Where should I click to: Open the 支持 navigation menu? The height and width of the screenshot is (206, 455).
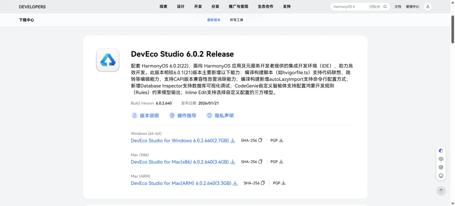point(287,6)
